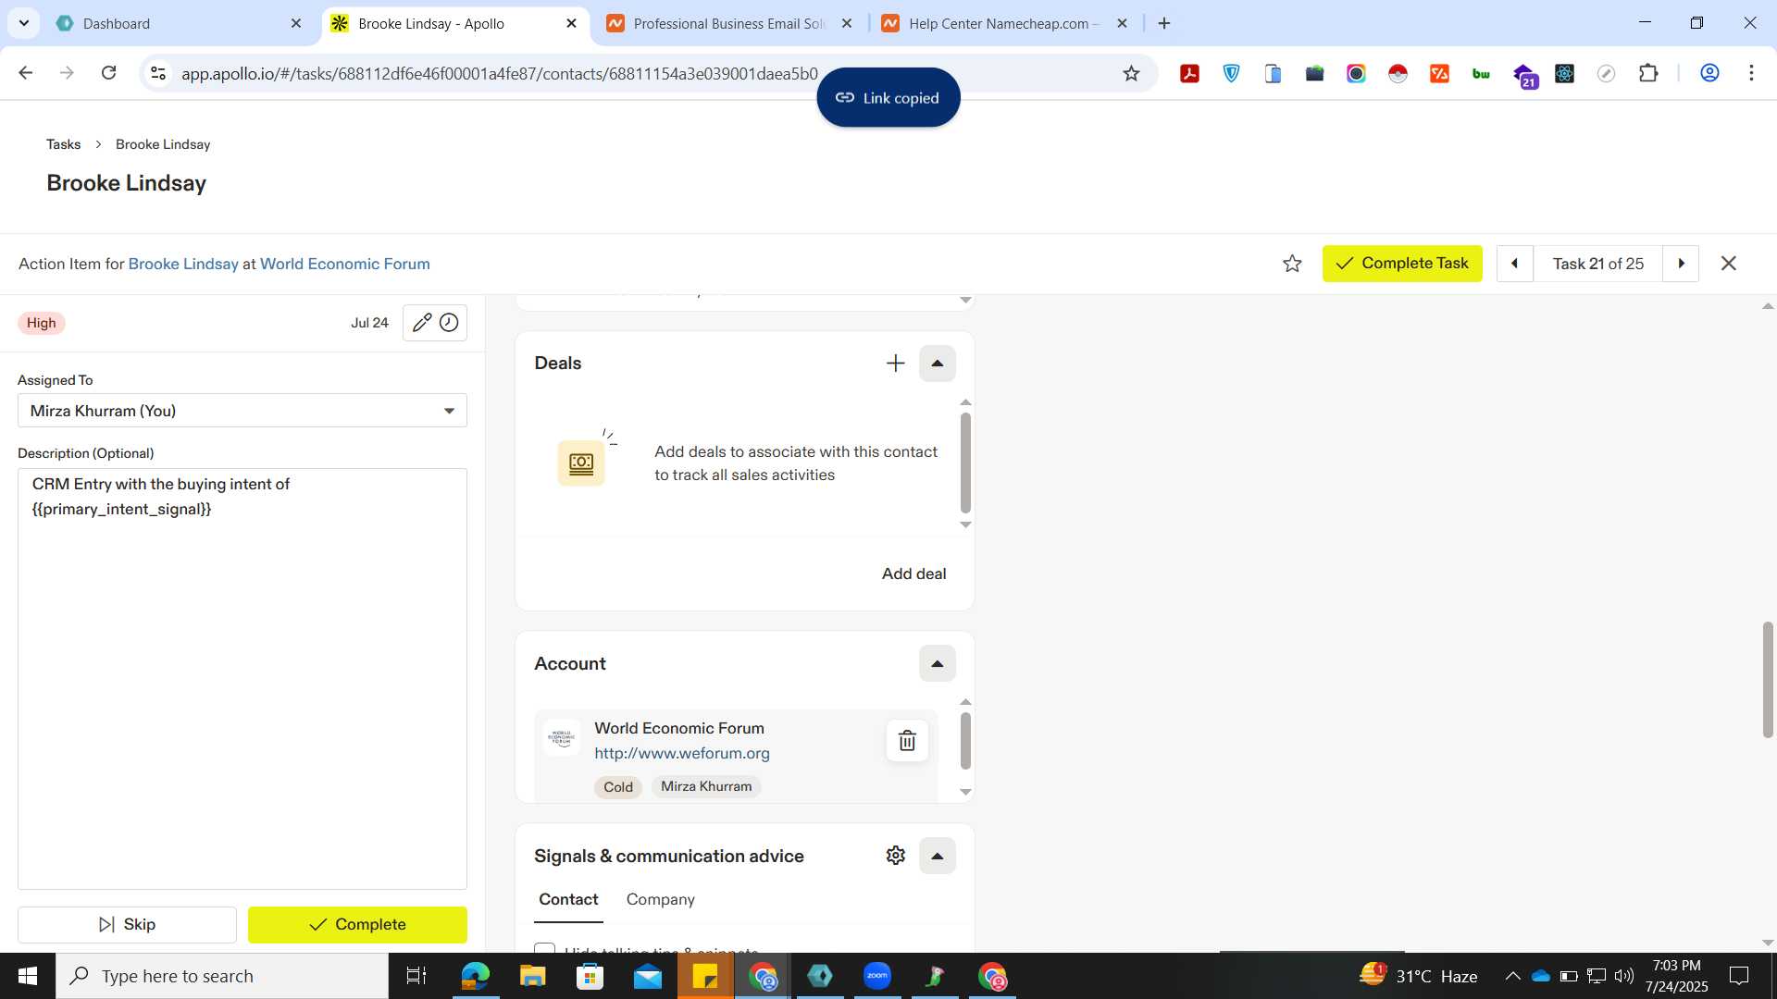
Task: Open Microsoft Edge from taskbar
Action: click(475, 976)
